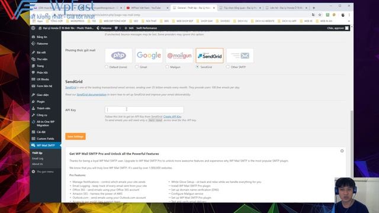Open the SHOP ĐẸP bookmarks folder
The width and height of the screenshot is (379, 213).
183,21
